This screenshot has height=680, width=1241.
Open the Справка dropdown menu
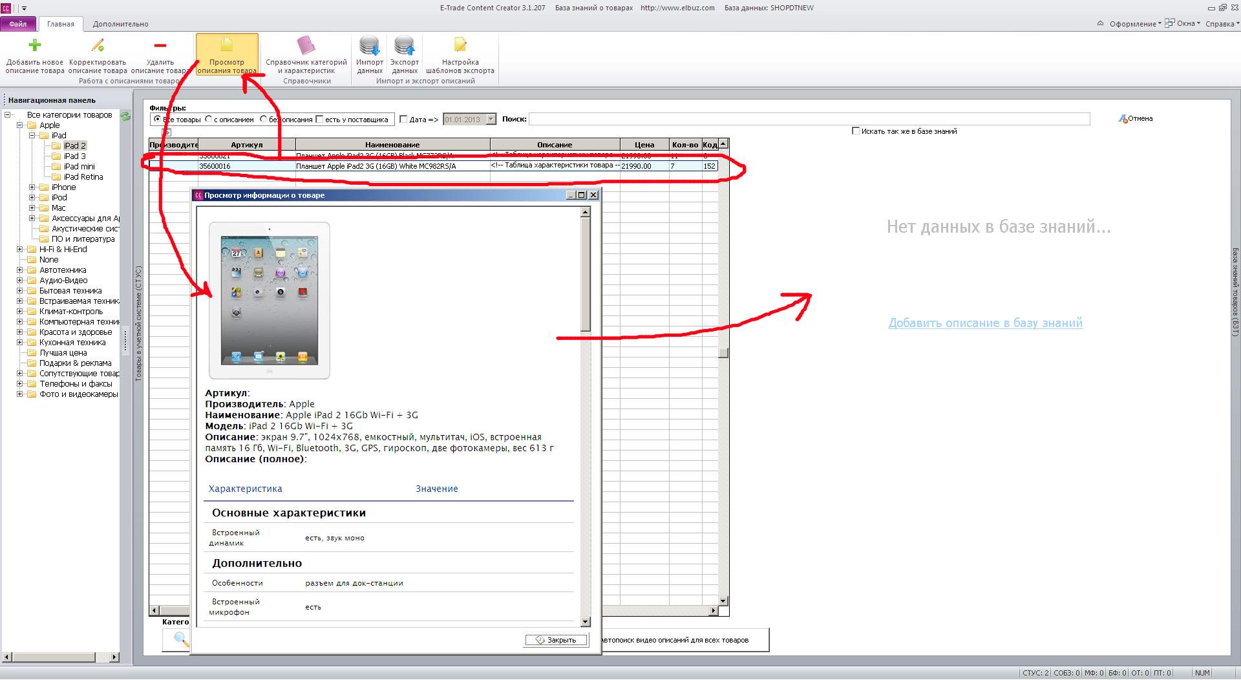[1222, 24]
